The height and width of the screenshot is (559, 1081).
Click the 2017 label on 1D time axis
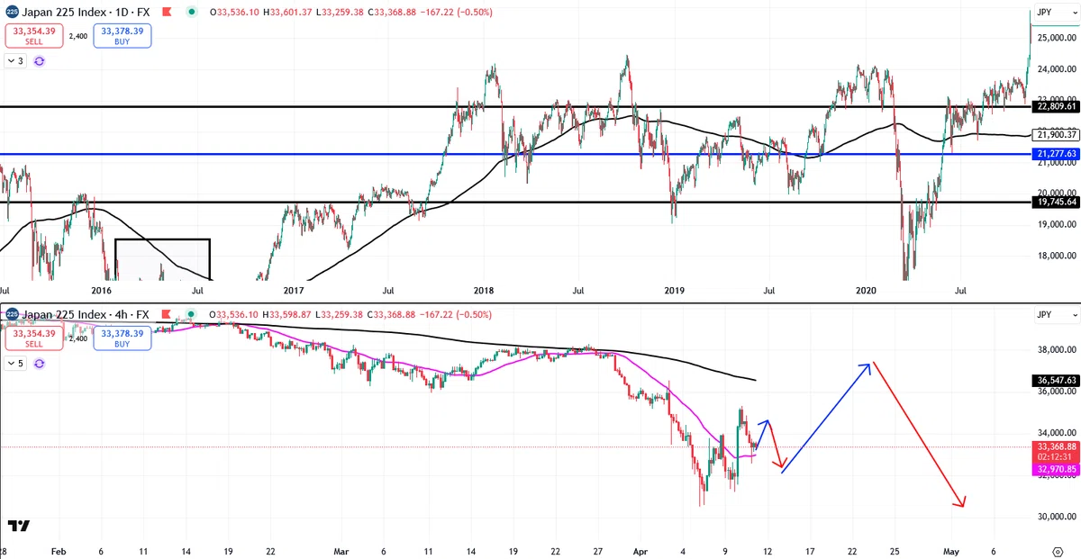pos(294,291)
